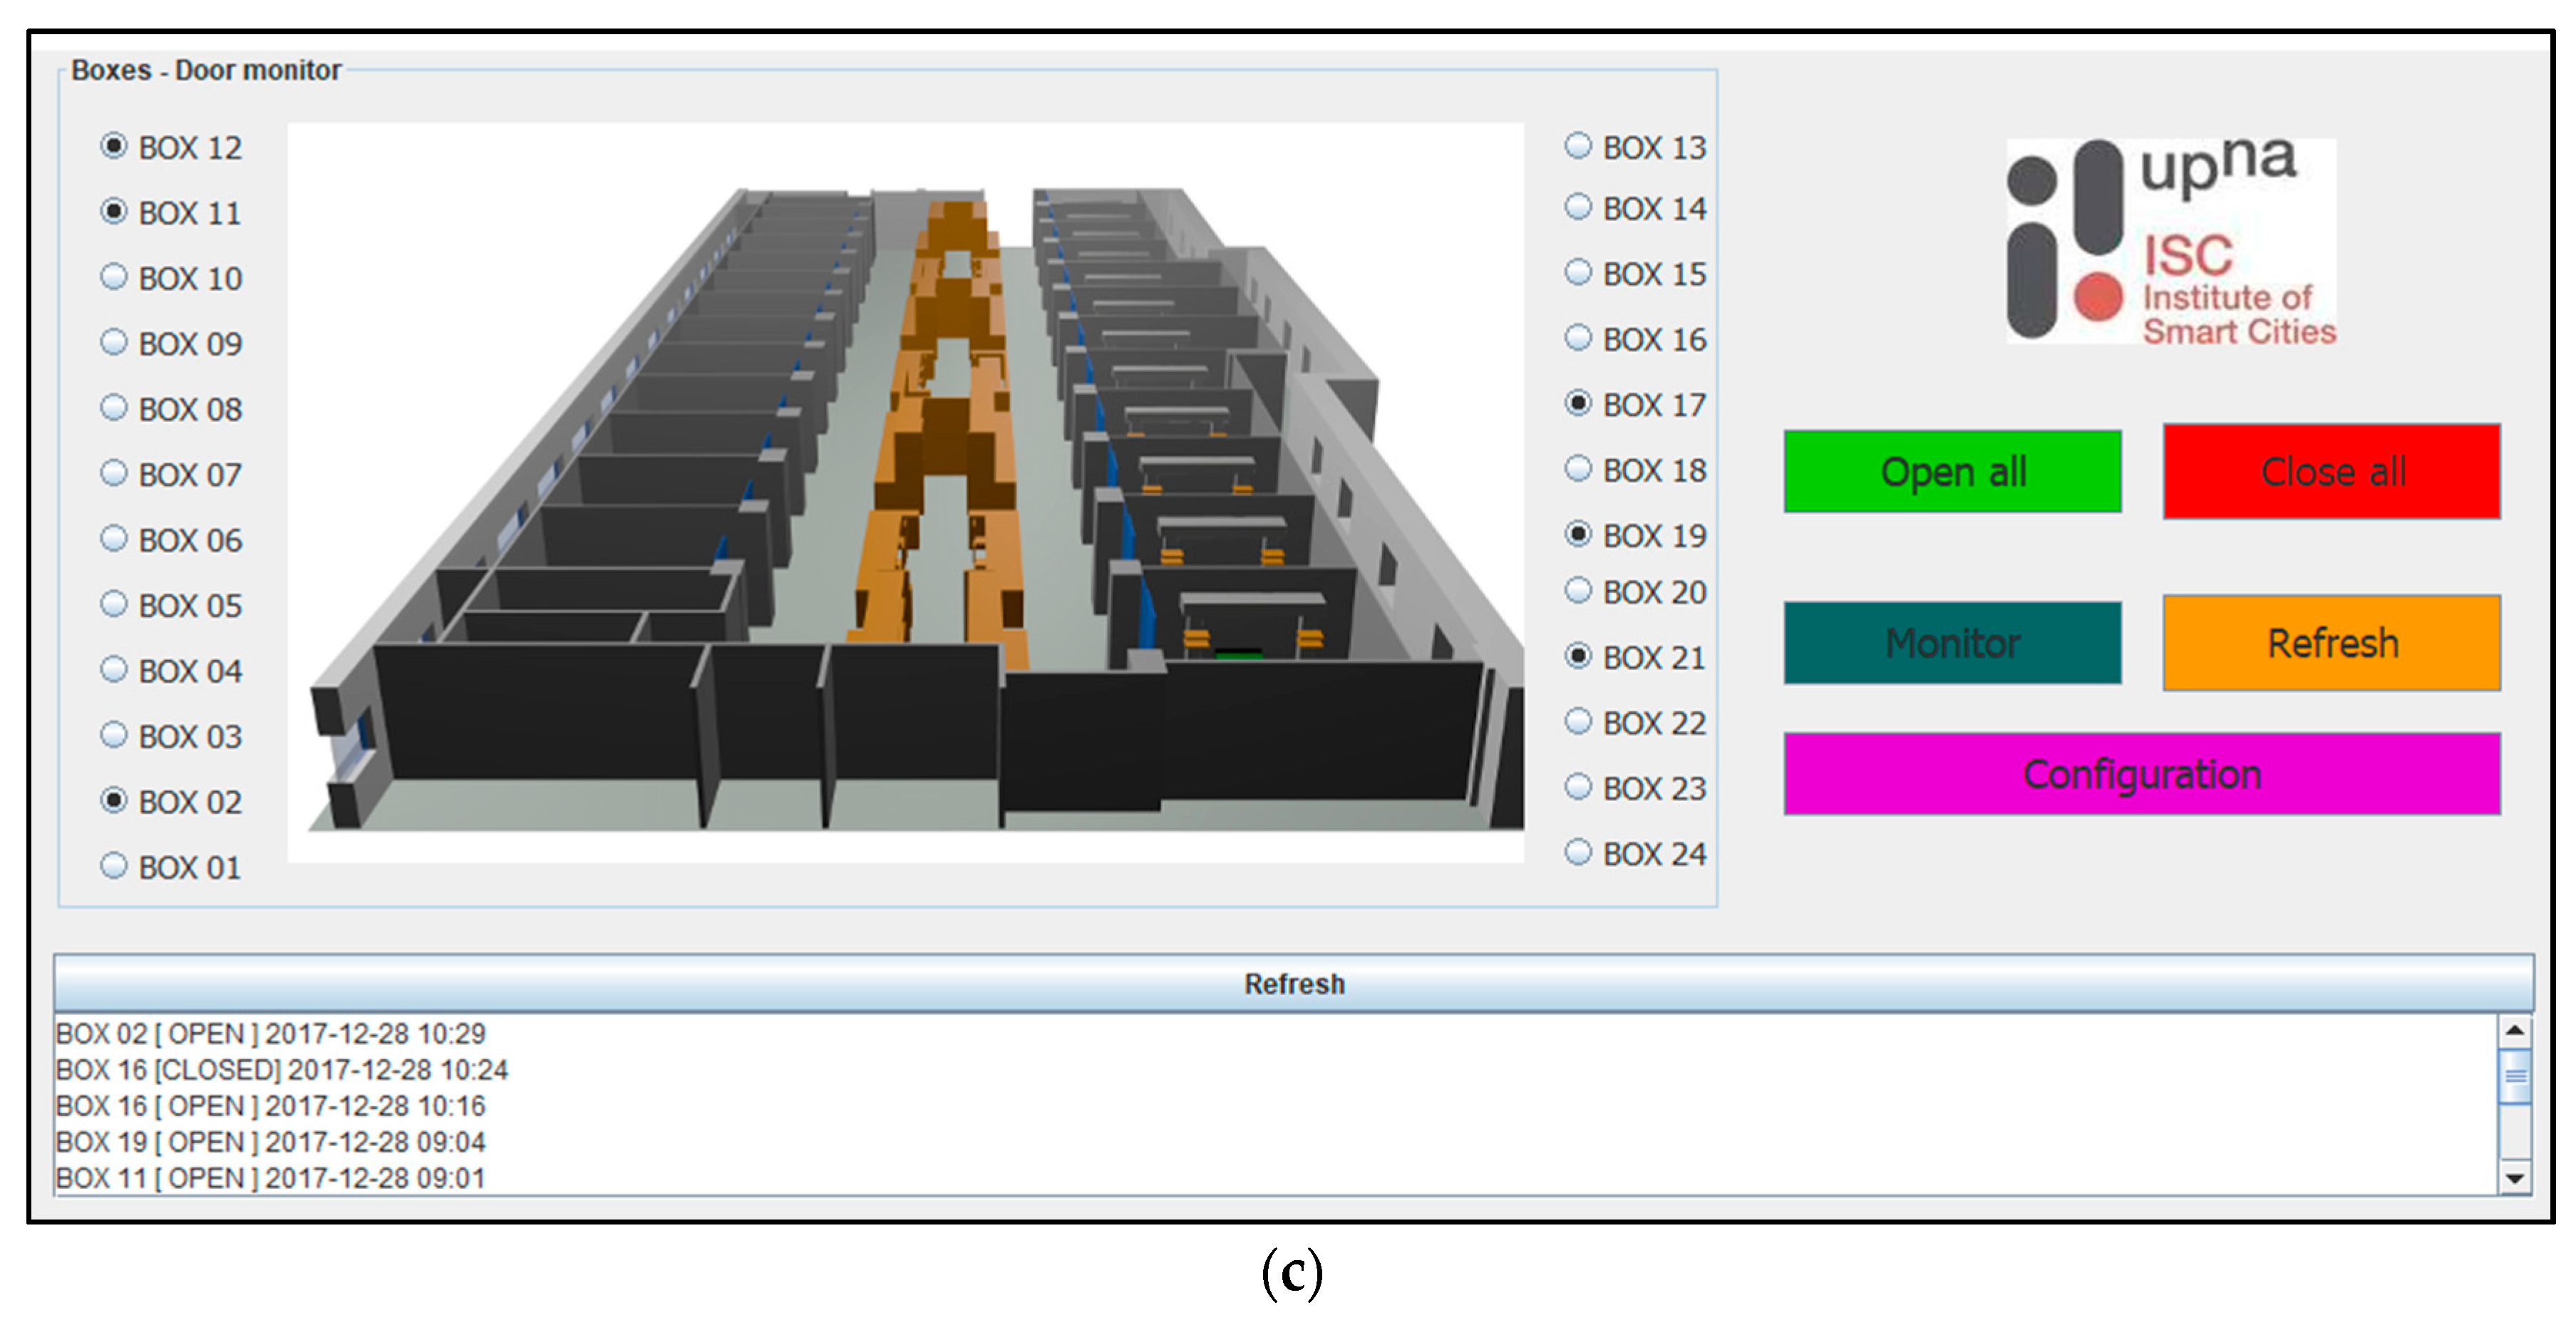Open the magenta Configuration button
This screenshot has width=2576, height=1325.
2141,774
